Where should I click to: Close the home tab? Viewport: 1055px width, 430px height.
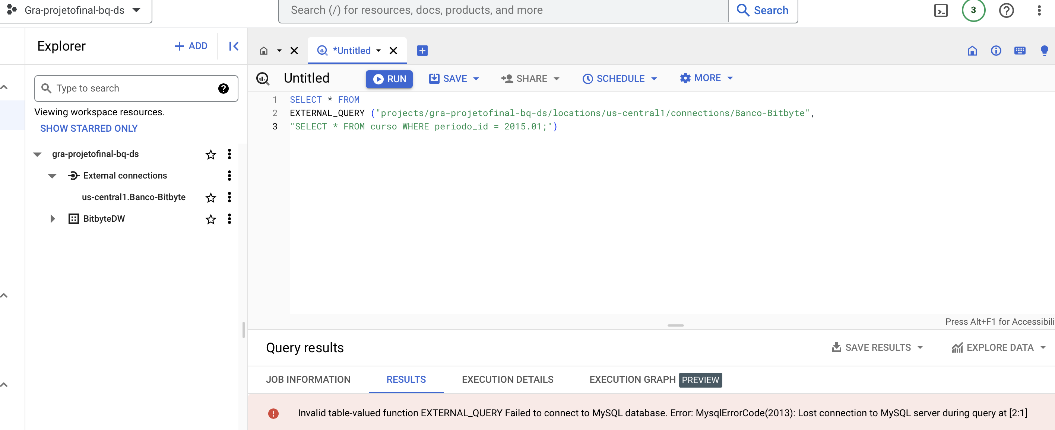click(294, 51)
